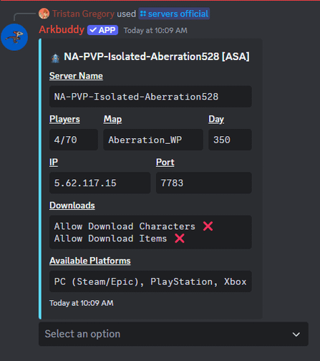Click the Day heading
320x361 pixels.
tap(216, 119)
